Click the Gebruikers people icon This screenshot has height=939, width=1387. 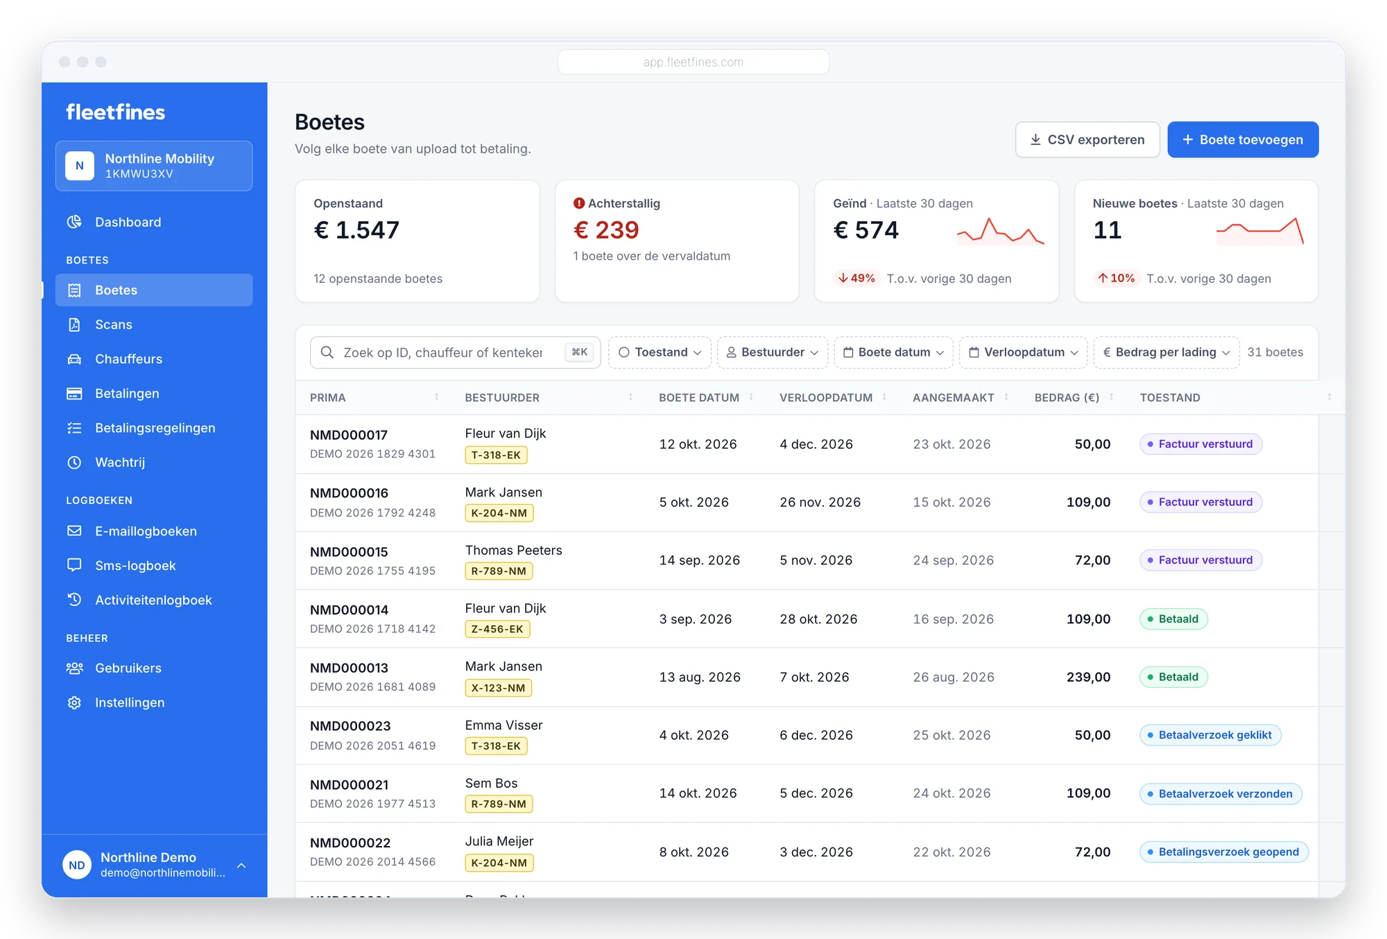tap(74, 668)
